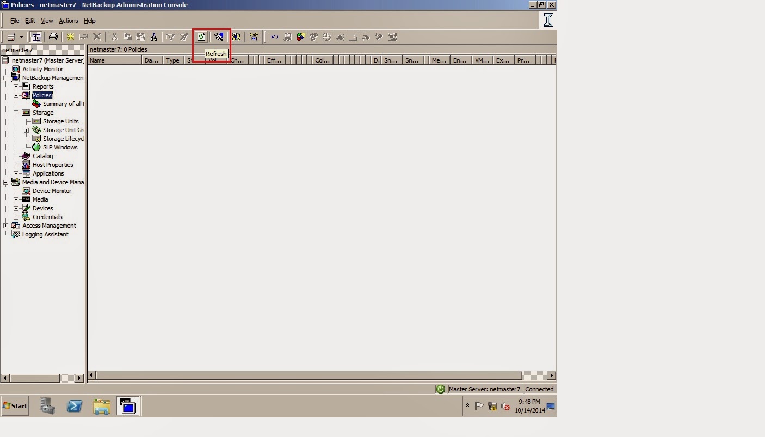Open the Actions menu
Image resolution: width=765 pixels, height=437 pixels.
point(69,21)
